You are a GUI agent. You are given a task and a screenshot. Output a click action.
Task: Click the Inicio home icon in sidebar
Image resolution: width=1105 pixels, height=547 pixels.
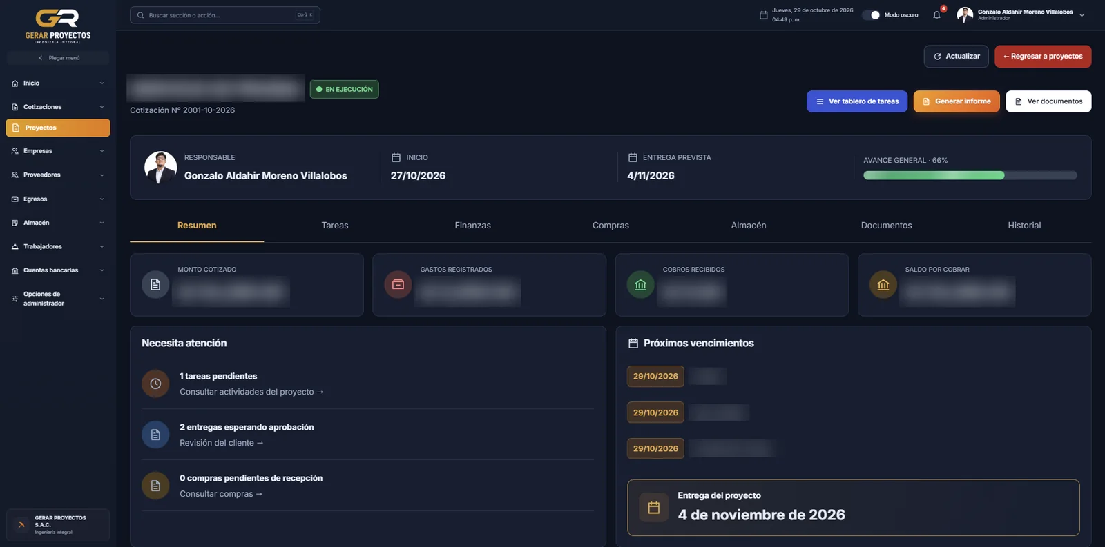tap(15, 83)
